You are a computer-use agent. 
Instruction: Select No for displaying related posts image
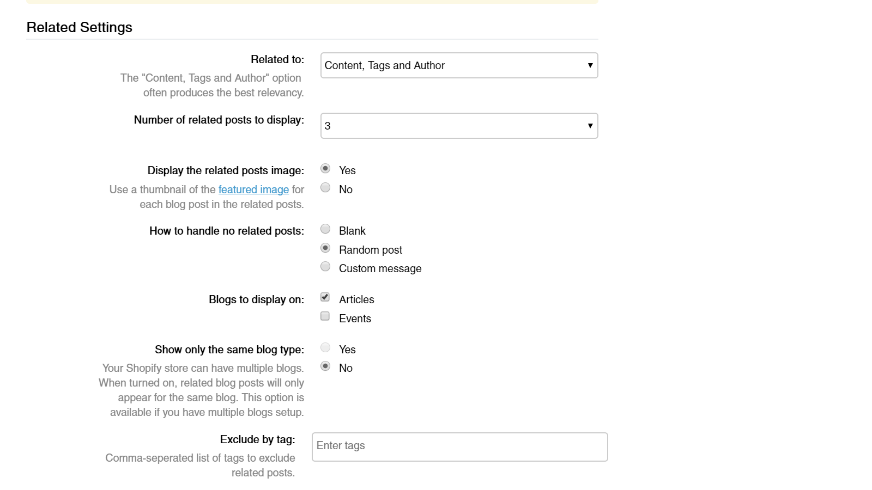point(325,187)
